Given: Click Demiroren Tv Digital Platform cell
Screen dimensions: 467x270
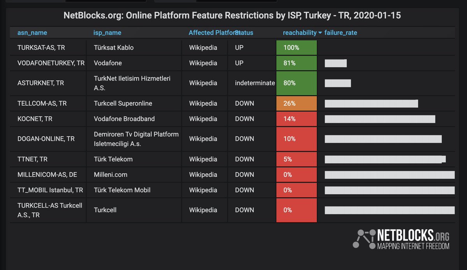Looking at the screenshot, I should (x=133, y=139).
